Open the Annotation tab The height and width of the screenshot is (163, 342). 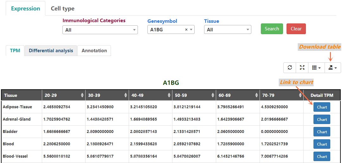click(x=94, y=51)
